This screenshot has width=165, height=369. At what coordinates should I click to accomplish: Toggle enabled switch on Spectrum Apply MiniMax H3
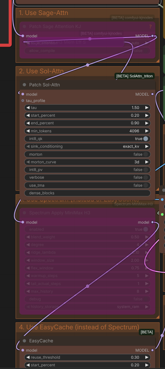tap(146, 229)
